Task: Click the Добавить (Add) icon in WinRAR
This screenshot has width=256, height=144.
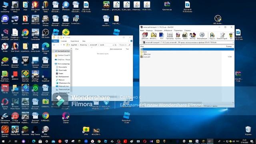Action: click(x=145, y=36)
